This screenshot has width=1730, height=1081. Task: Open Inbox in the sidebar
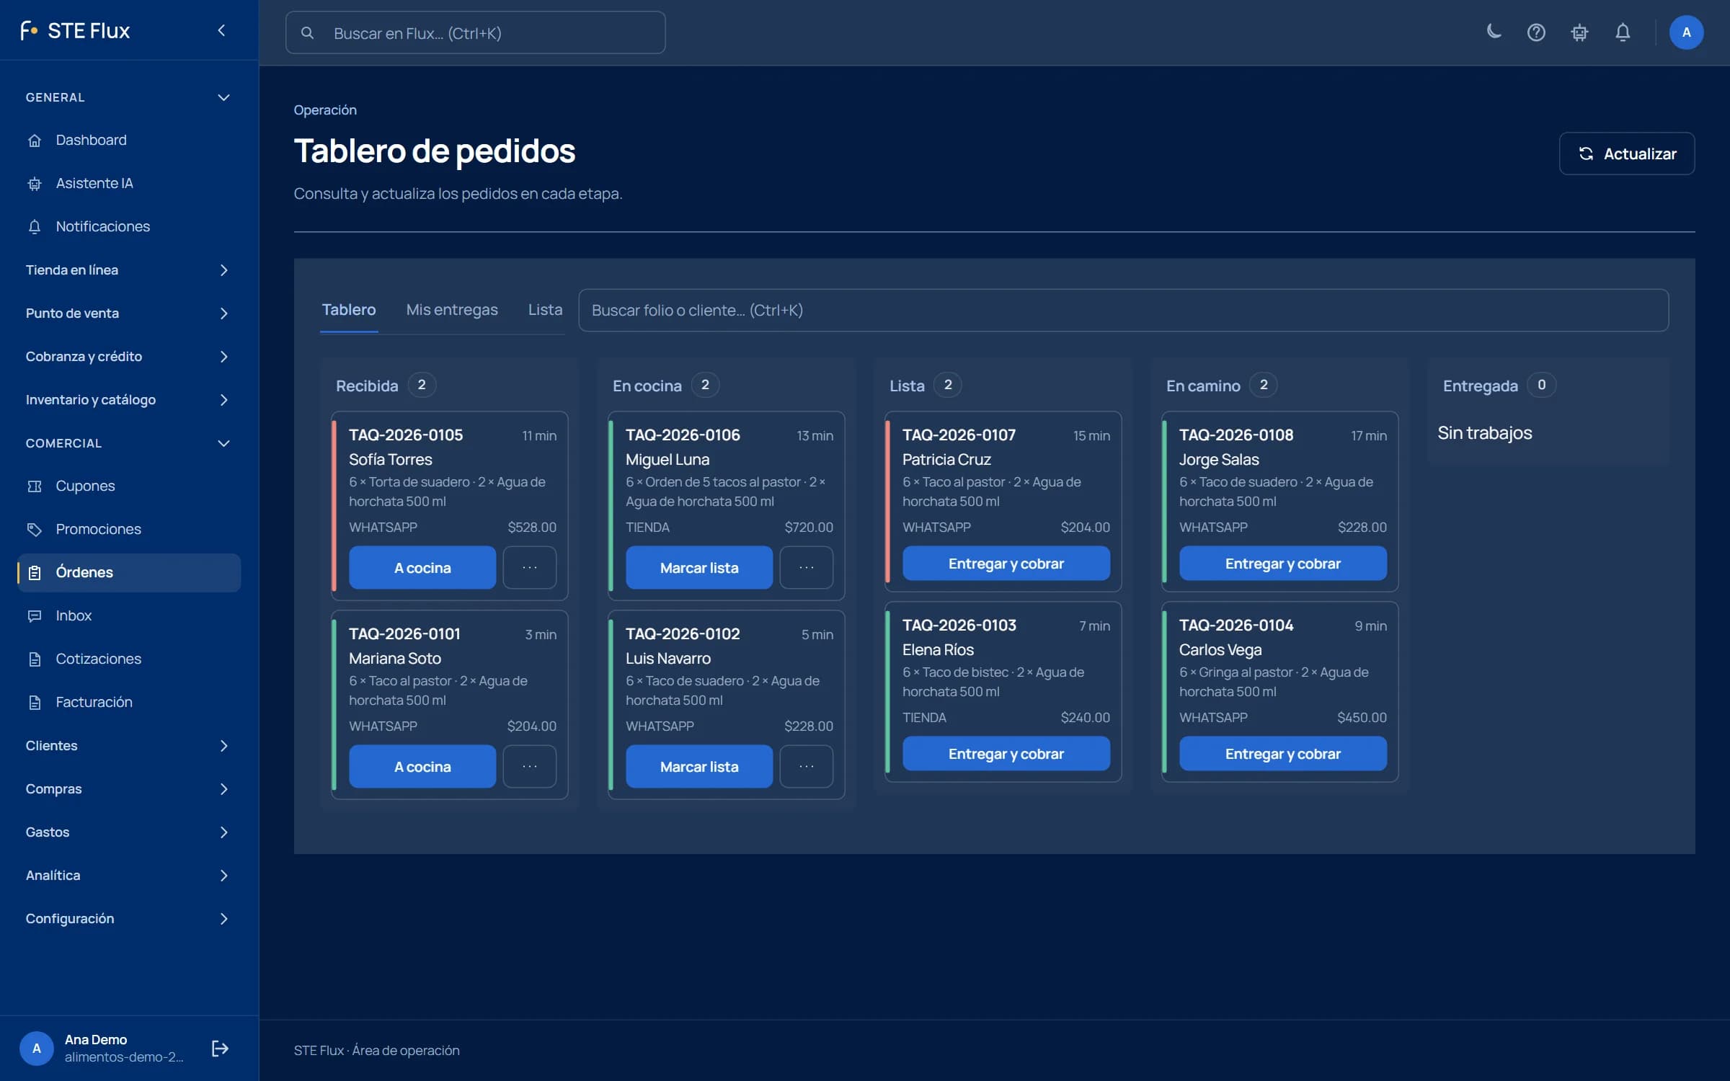129,615
